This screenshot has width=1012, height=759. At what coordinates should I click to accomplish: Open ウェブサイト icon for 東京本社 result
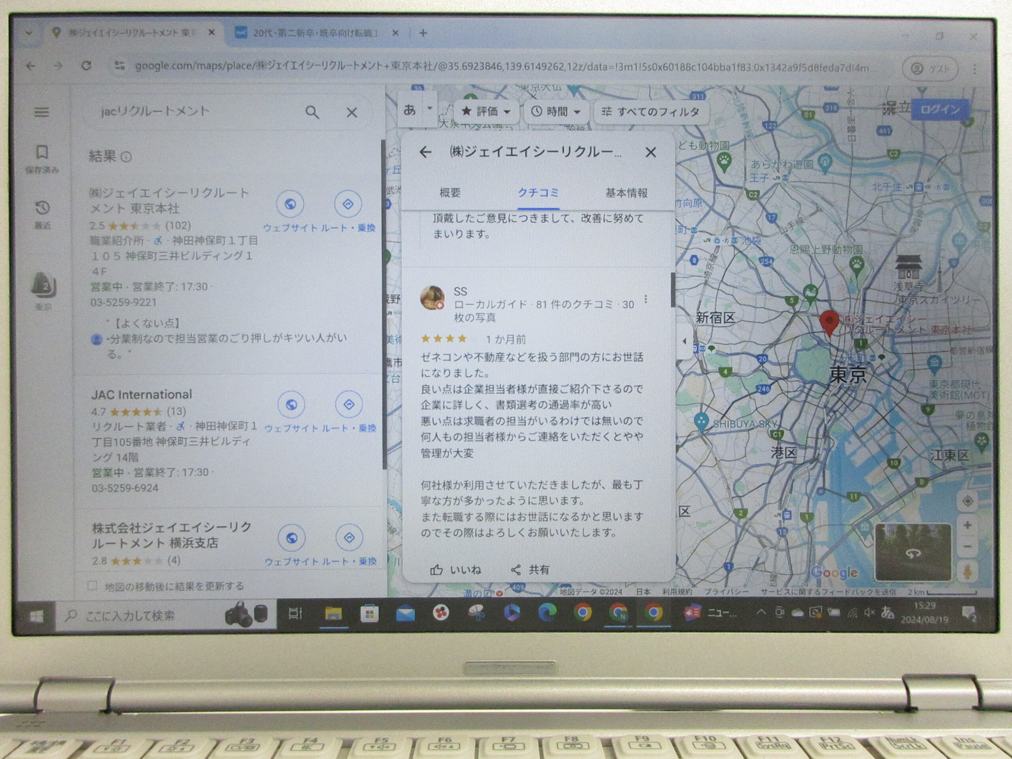click(x=290, y=204)
